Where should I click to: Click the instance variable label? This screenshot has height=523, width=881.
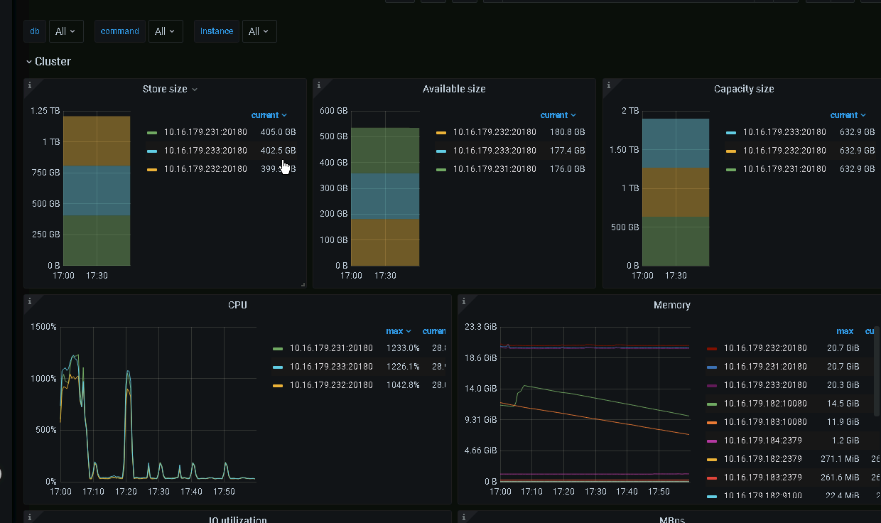click(x=217, y=31)
